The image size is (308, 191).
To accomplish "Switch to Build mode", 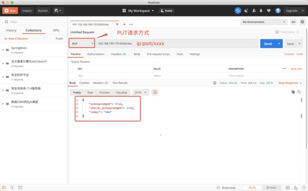I will [x=252, y=188].
